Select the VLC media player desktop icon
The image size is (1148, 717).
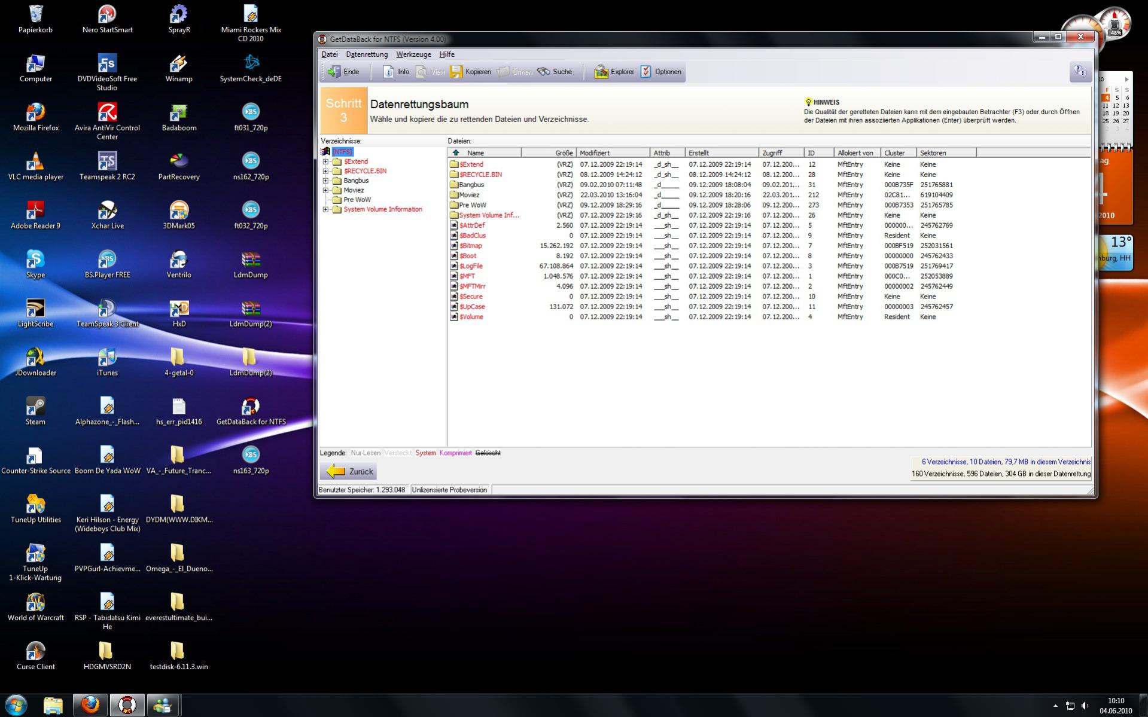pyautogui.click(x=36, y=166)
